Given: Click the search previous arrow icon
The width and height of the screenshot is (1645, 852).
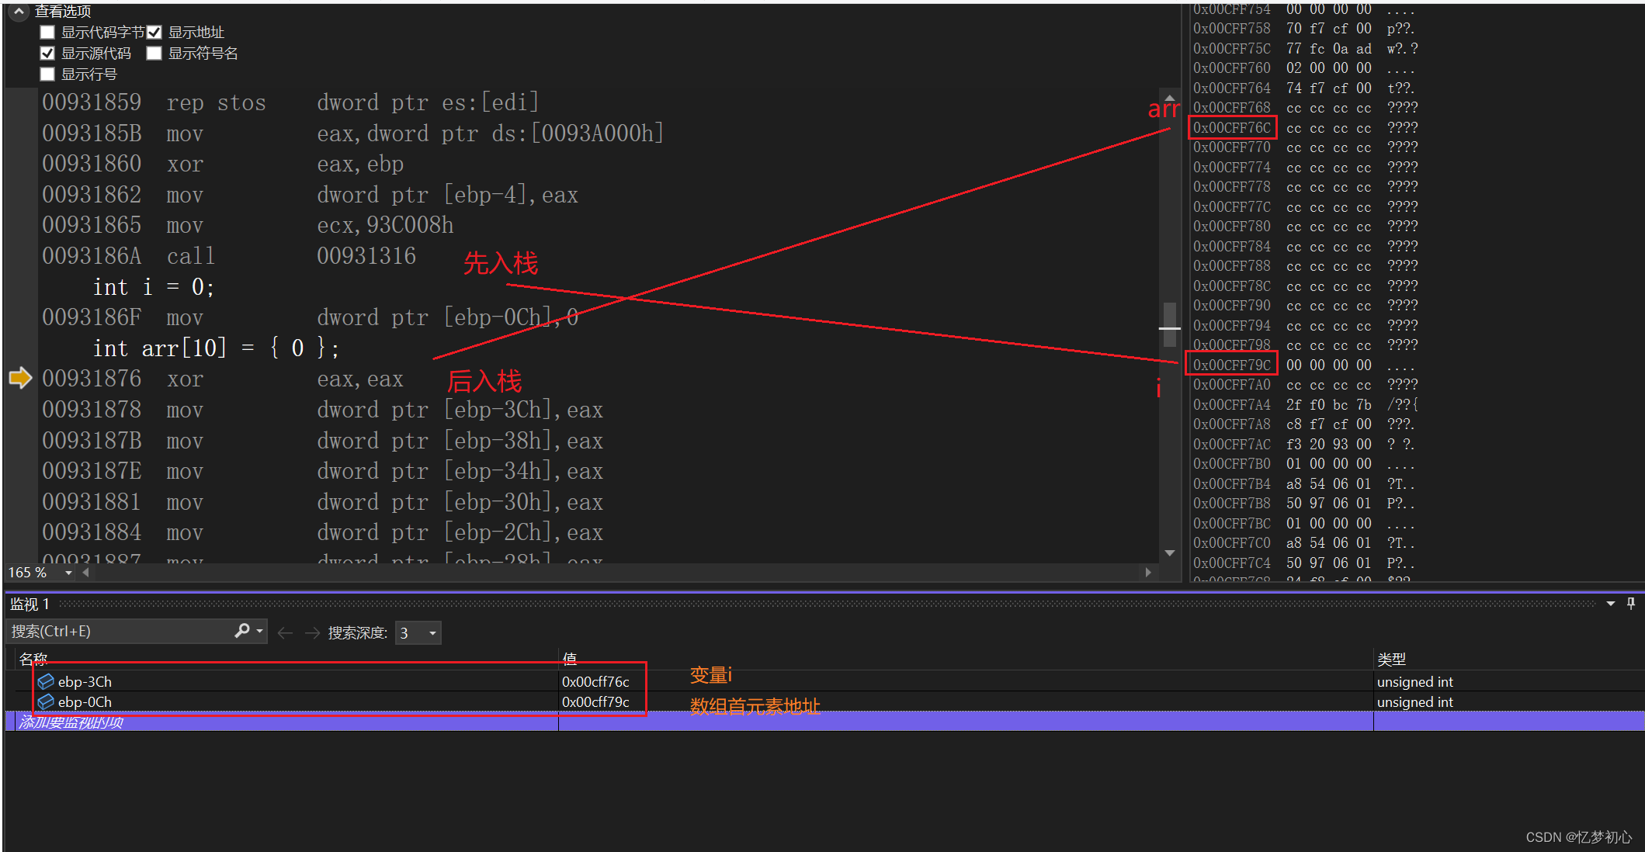Looking at the screenshot, I should [x=285, y=633].
